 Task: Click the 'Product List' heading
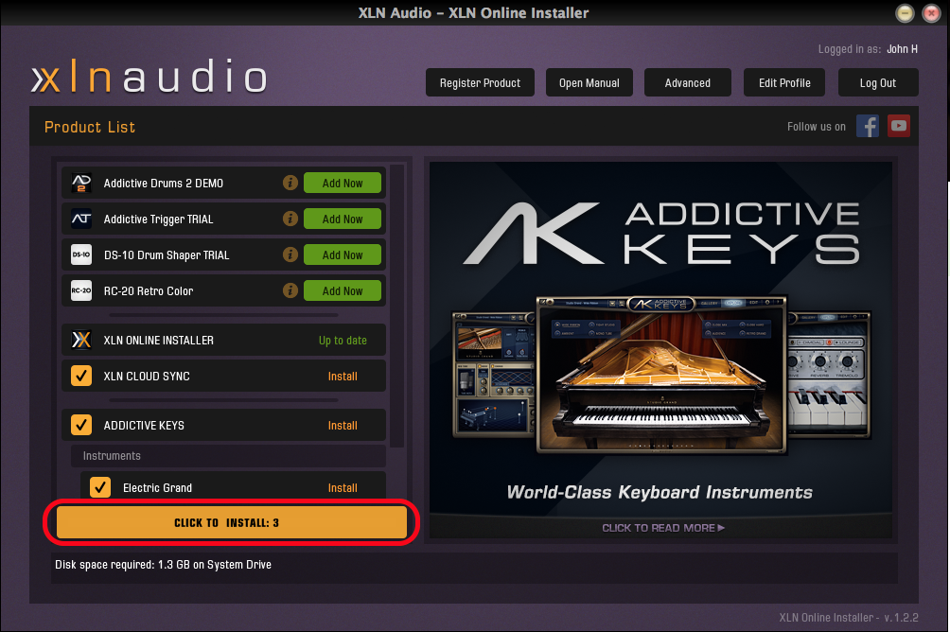point(90,127)
